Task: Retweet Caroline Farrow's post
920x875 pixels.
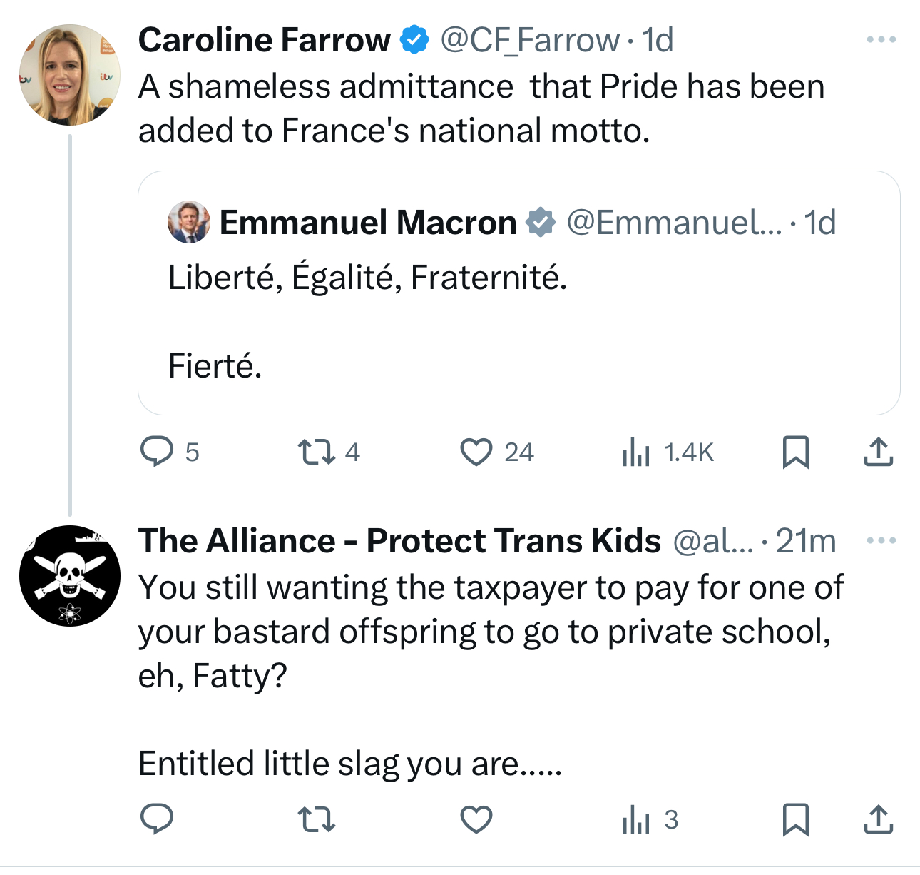Action: (x=316, y=452)
